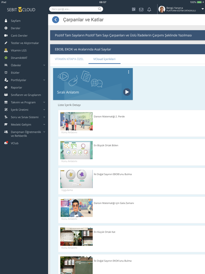Open İki Doğal Sayının EBOB'unu Bulma title
The image size is (205, 274).
point(113,174)
